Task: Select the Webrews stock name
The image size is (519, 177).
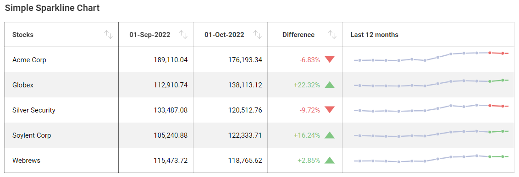Action: coord(26,161)
